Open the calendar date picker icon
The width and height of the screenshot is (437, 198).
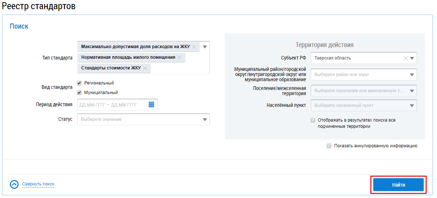coord(151,105)
